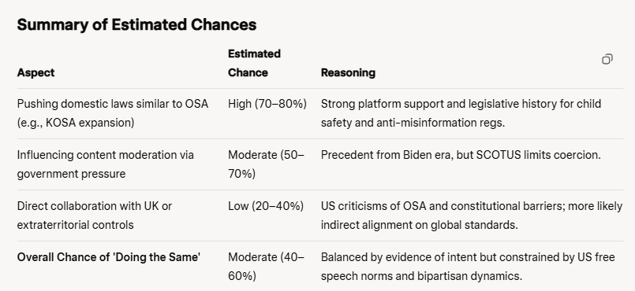This screenshot has height=291, width=635.
Task: Click the 'High (70–80%)' cell
Action: point(267,104)
